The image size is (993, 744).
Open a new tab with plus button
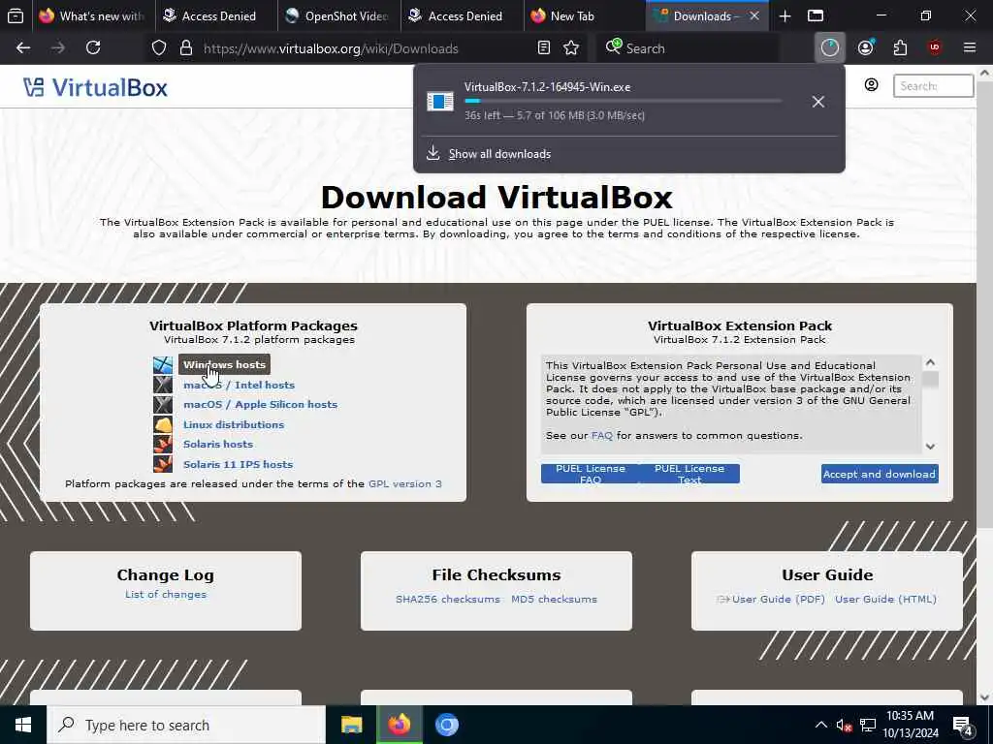click(x=785, y=15)
